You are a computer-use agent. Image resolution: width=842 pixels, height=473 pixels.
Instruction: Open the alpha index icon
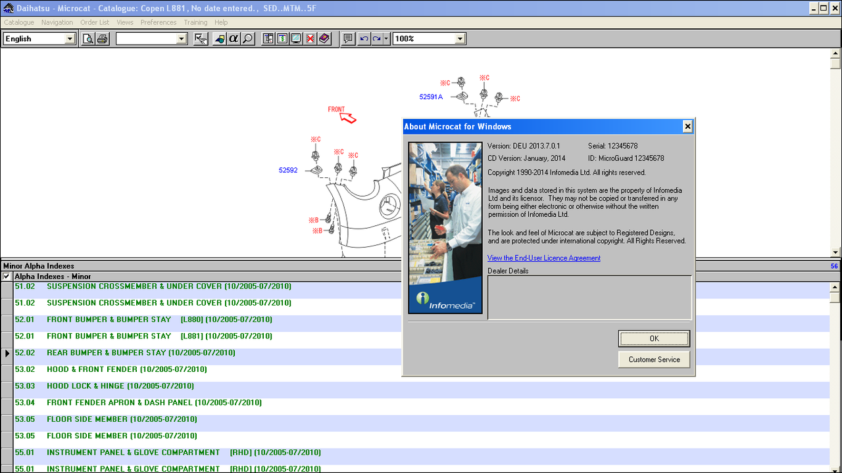coord(234,39)
